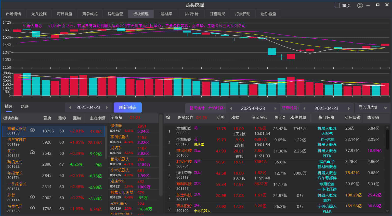Select the 年报增长 sector row

tap(54, 175)
